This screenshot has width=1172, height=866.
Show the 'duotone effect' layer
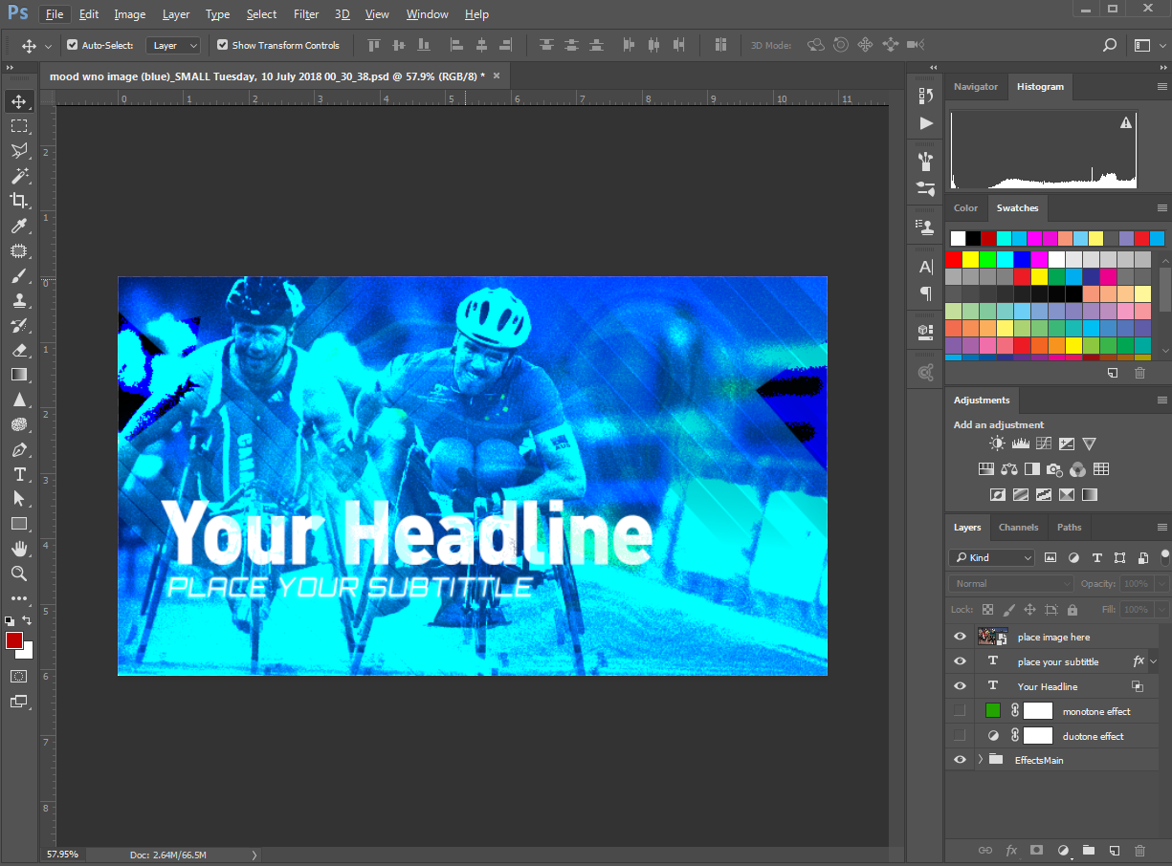click(961, 736)
